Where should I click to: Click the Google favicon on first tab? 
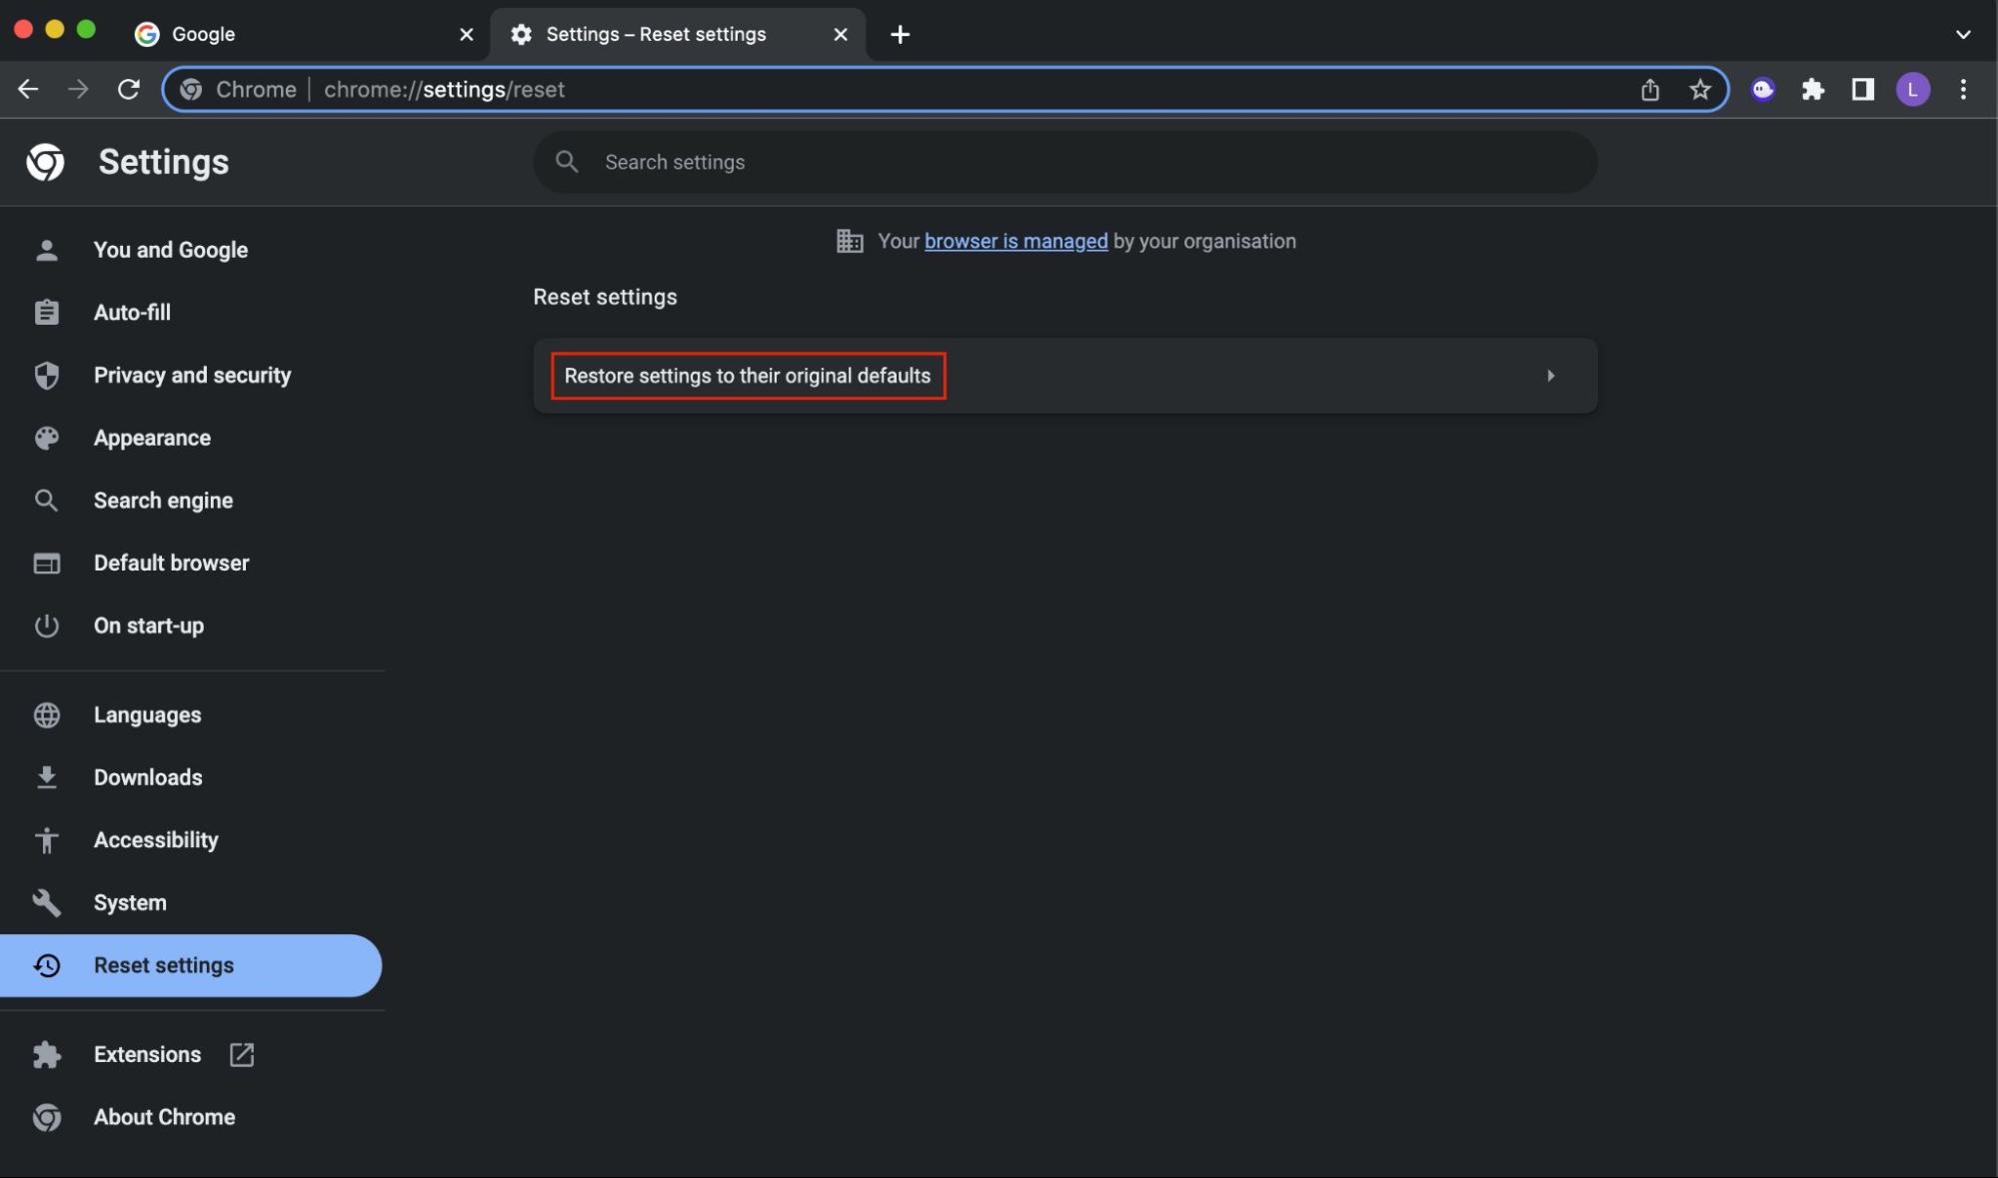[x=147, y=34]
